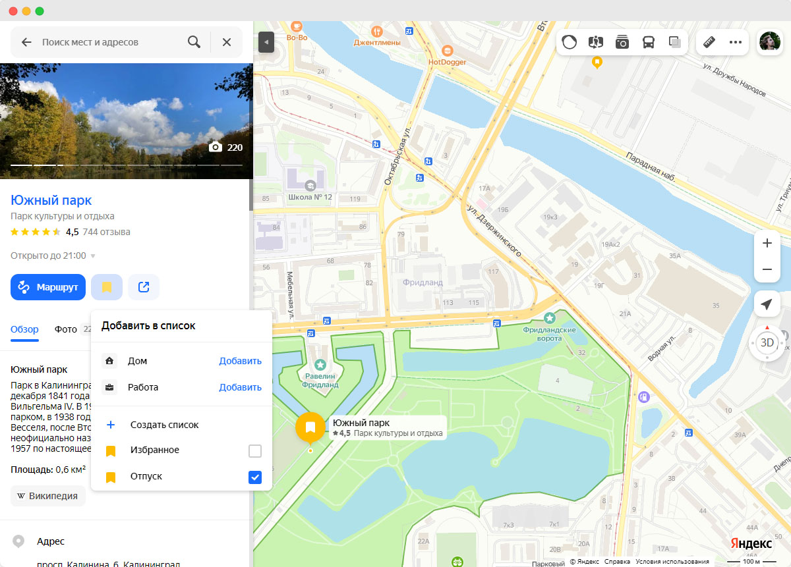Click the locate me arrow button
The height and width of the screenshot is (567, 791).
coord(767,304)
